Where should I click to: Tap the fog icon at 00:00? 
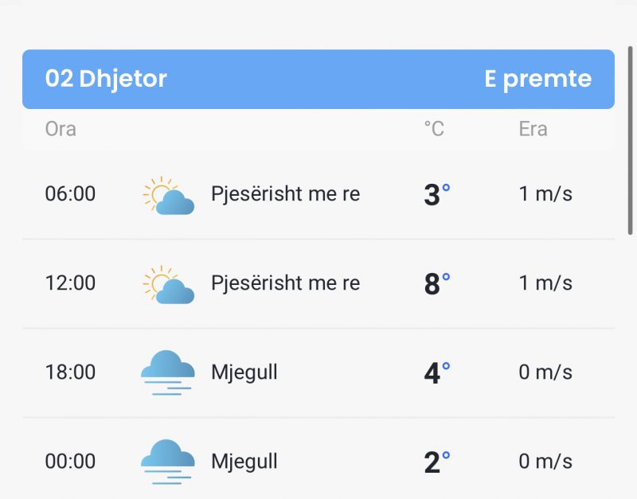click(x=168, y=462)
